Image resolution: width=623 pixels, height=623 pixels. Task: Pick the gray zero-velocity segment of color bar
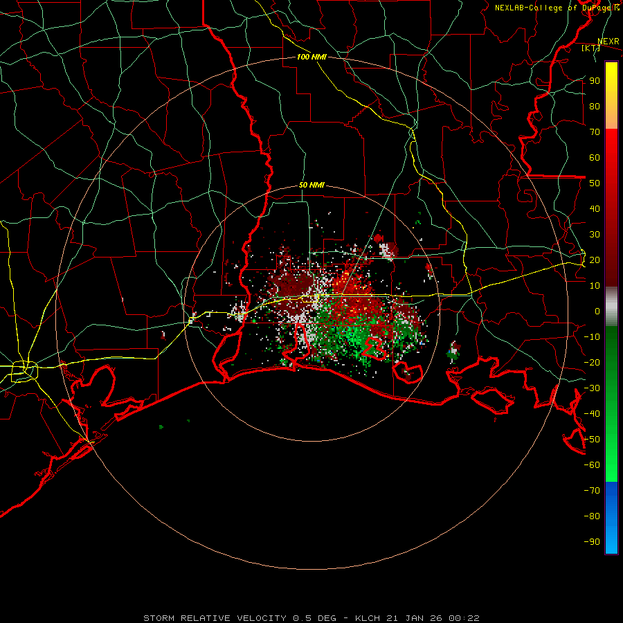point(611,307)
